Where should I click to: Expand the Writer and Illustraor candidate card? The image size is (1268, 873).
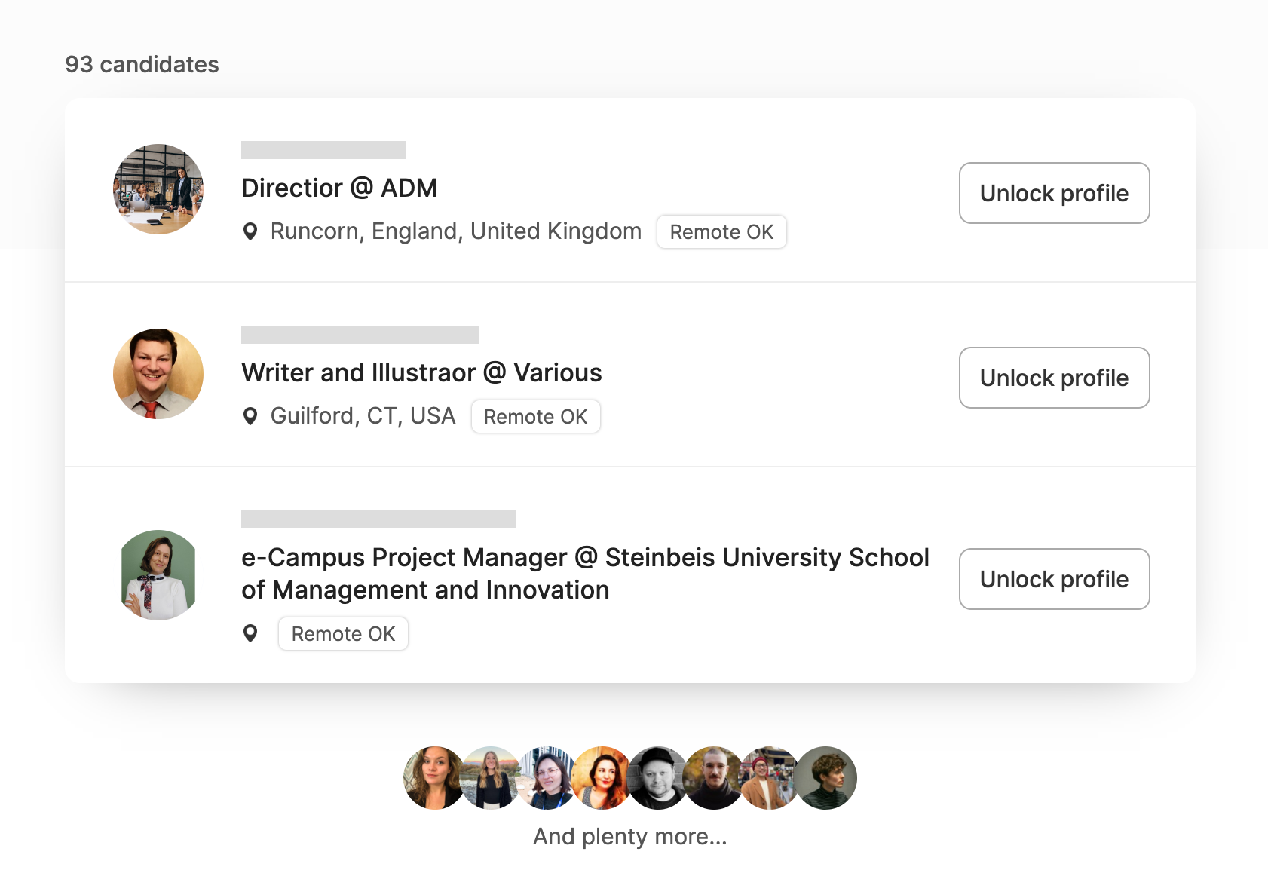pyautogui.click(x=421, y=372)
